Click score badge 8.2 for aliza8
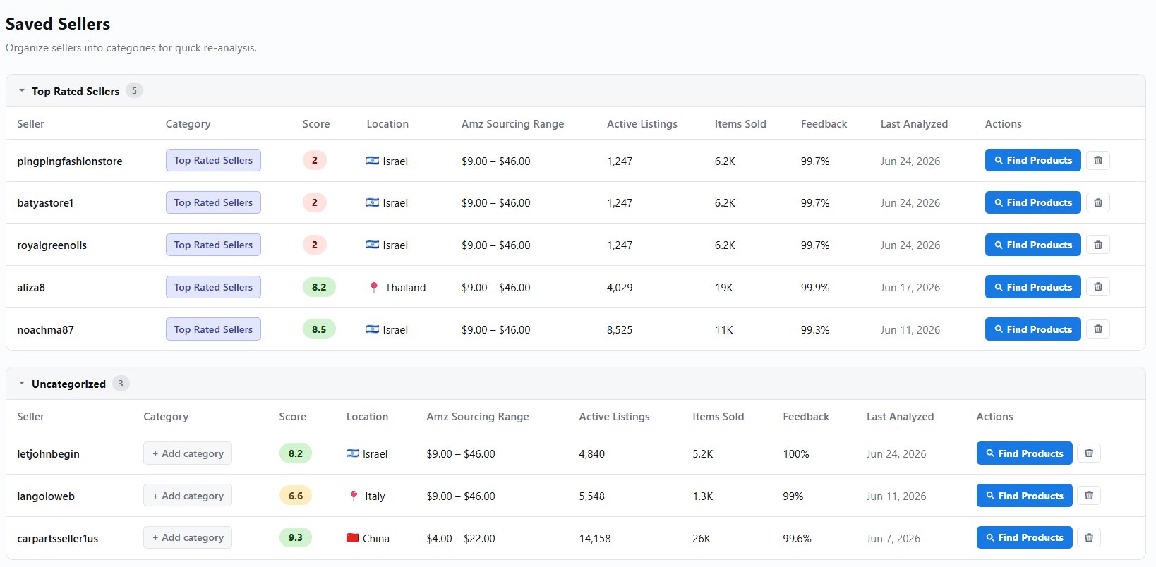The height and width of the screenshot is (567, 1156). click(319, 287)
